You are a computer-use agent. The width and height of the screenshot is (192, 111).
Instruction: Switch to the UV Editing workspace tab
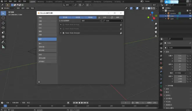pos(58,1)
